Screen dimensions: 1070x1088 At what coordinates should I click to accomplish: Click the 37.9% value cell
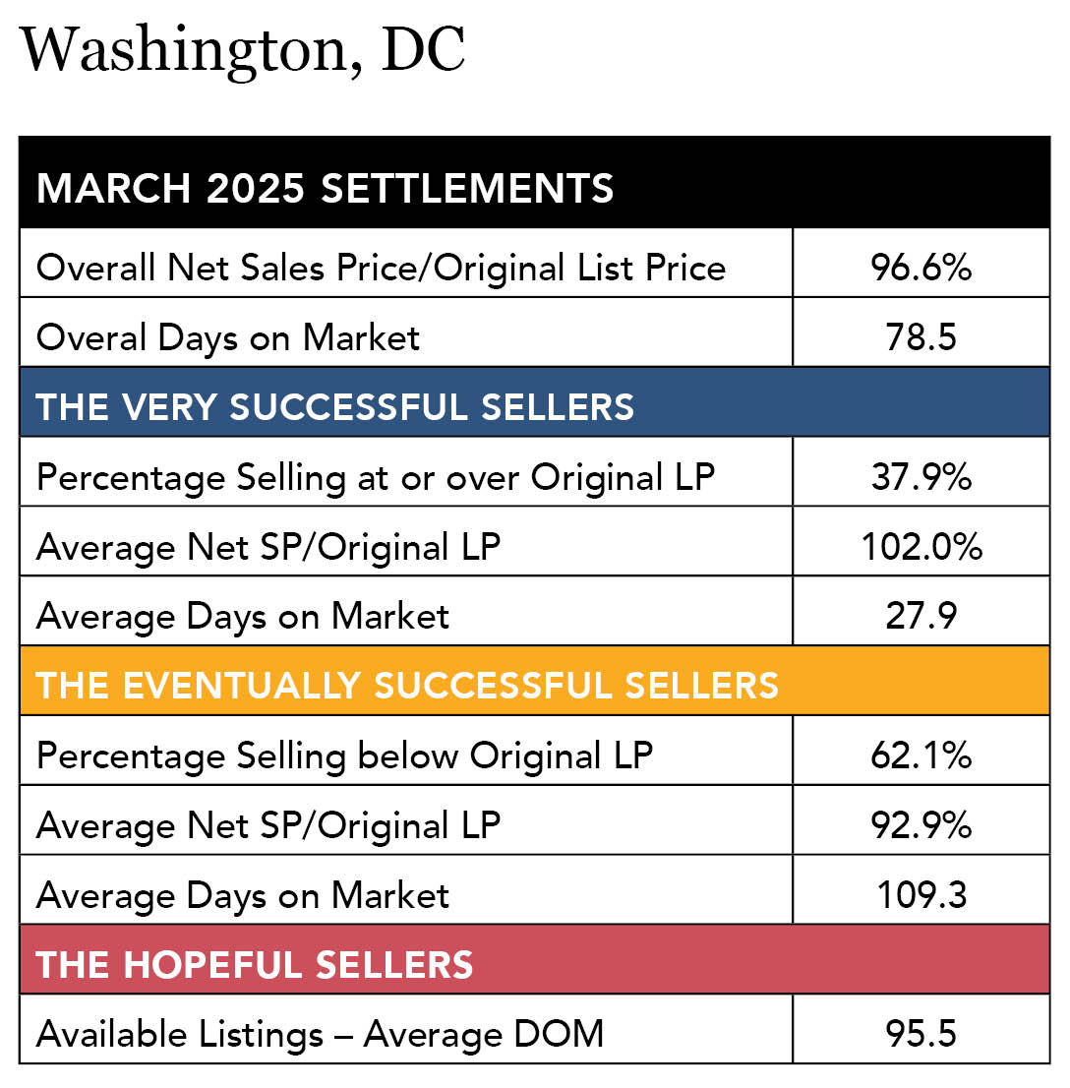click(x=921, y=476)
